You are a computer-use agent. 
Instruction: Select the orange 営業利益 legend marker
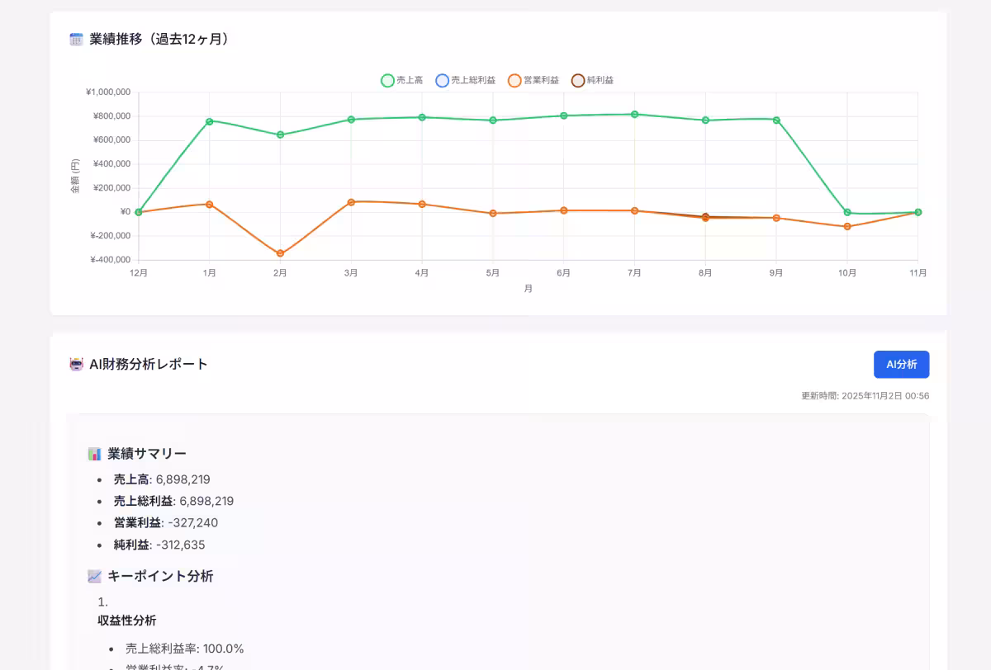[x=514, y=80]
